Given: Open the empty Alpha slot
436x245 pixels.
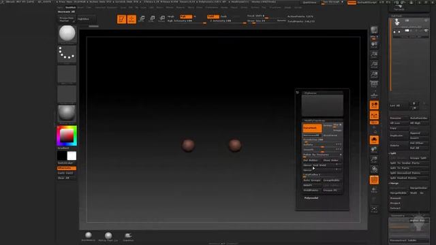Looking at the screenshot, I should pos(67,74).
